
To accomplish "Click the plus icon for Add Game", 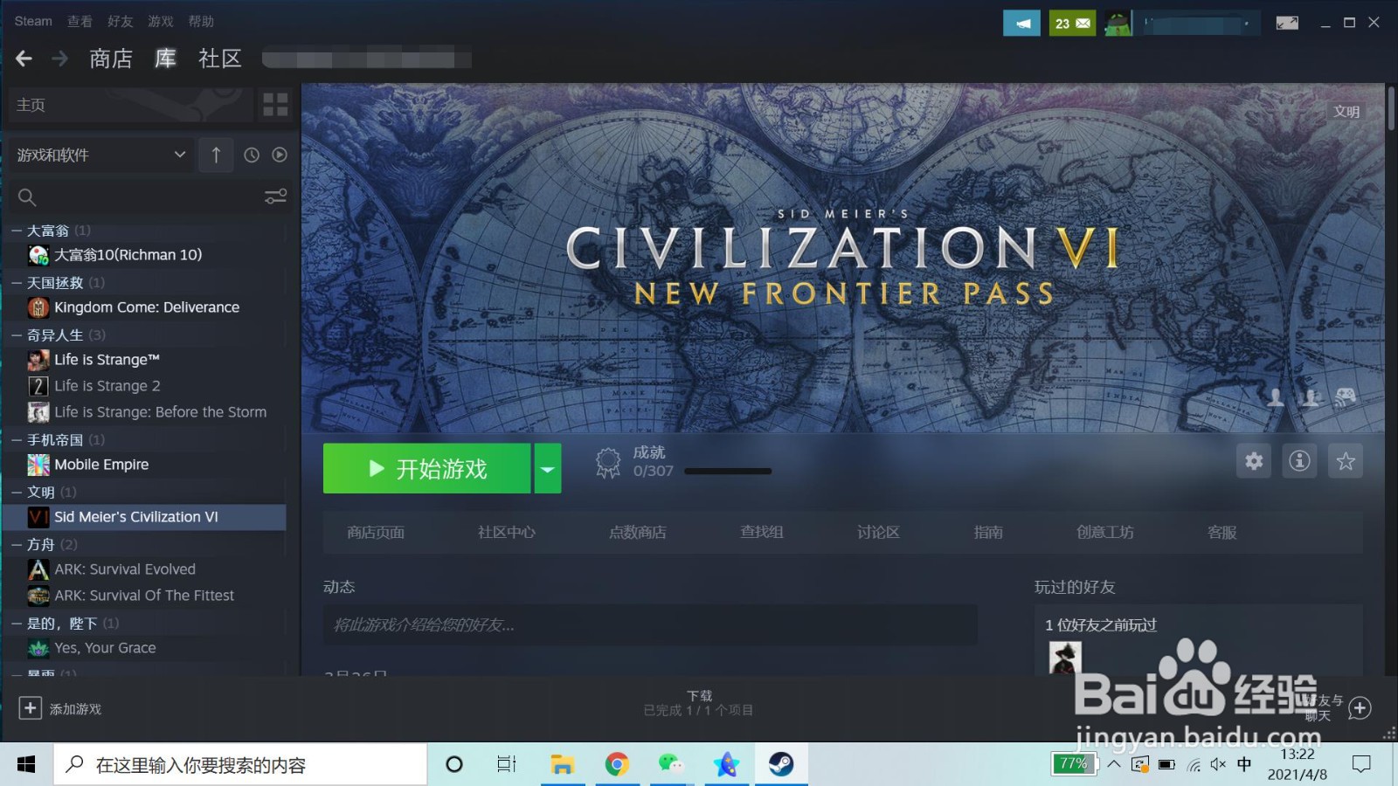I will click(x=31, y=708).
